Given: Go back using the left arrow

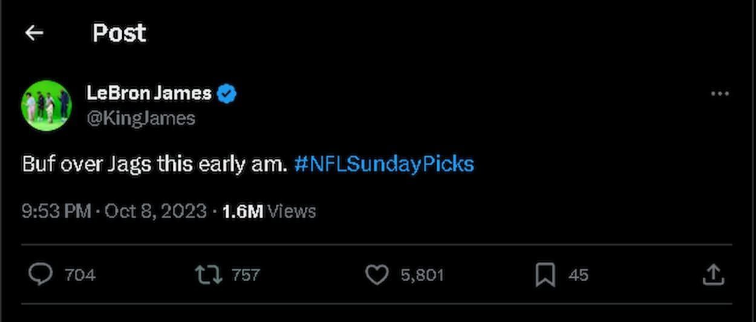Looking at the screenshot, I should (x=34, y=33).
